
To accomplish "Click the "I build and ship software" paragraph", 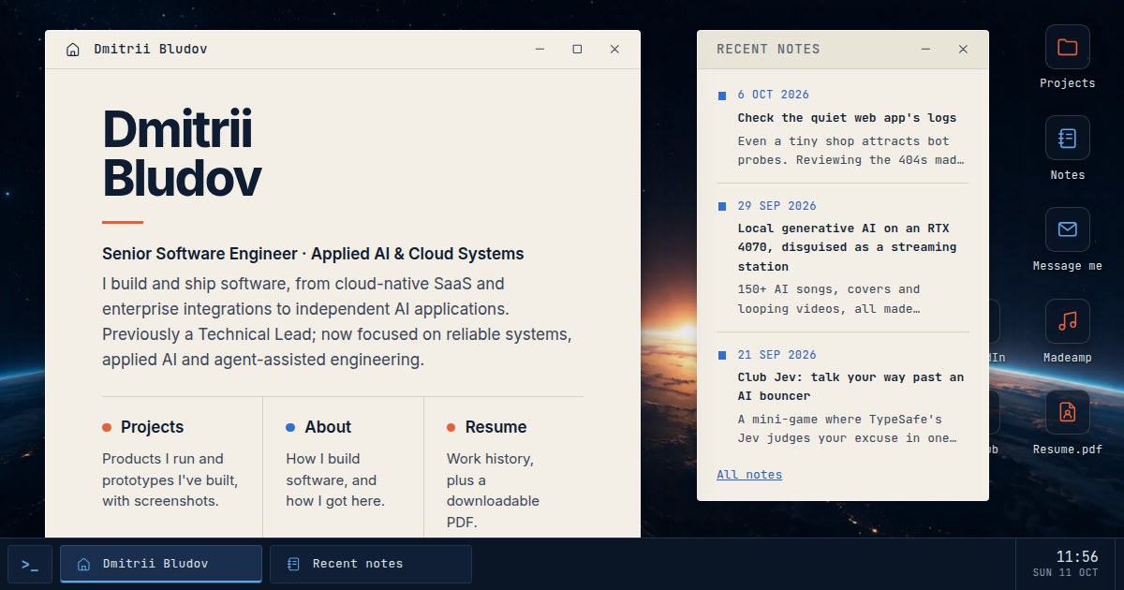I will click(x=337, y=321).
